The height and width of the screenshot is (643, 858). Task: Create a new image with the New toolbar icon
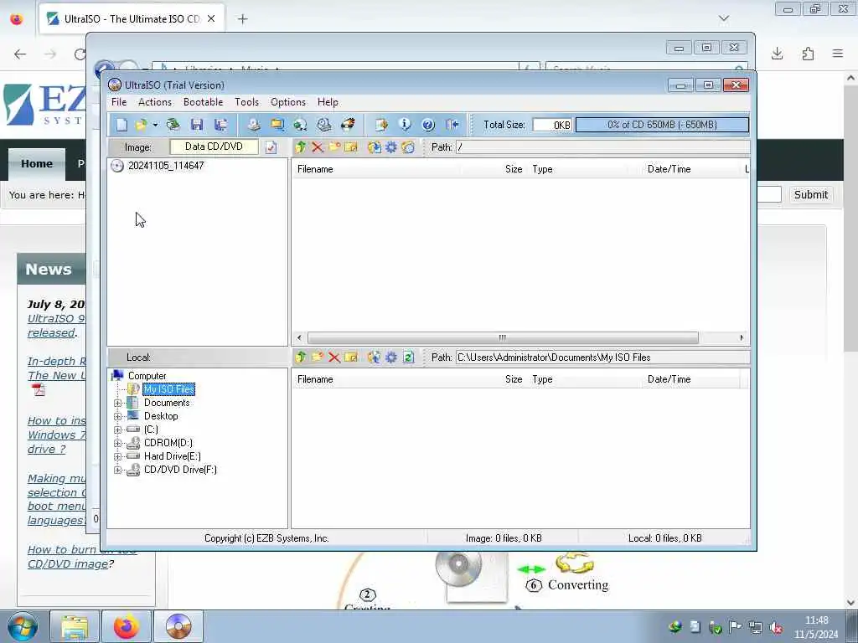coord(121,125)
